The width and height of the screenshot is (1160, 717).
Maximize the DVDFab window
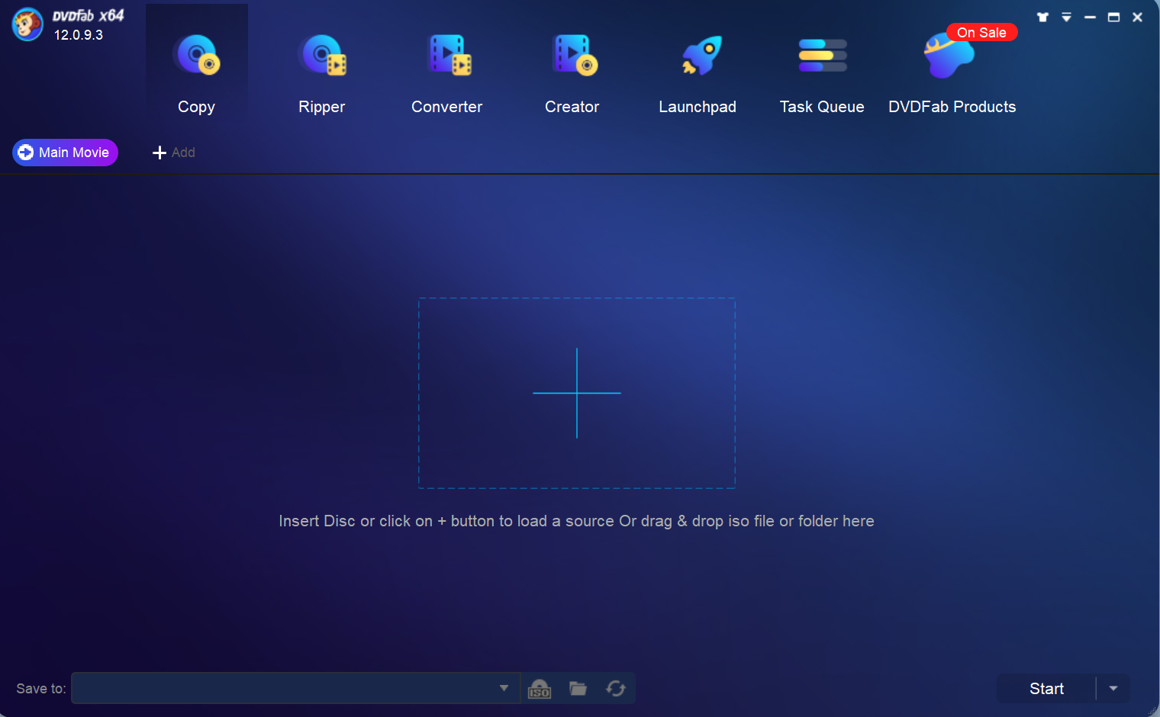[1114, 17]
